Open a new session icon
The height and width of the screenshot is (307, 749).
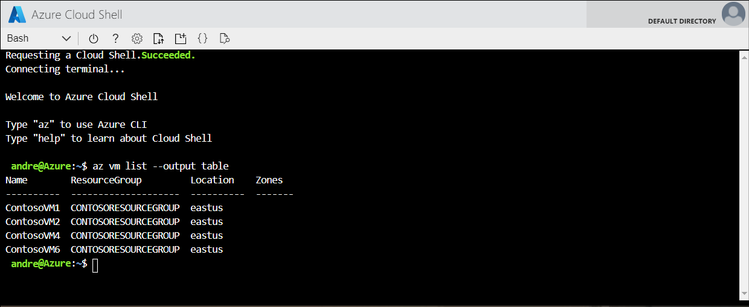click(181, 39)
